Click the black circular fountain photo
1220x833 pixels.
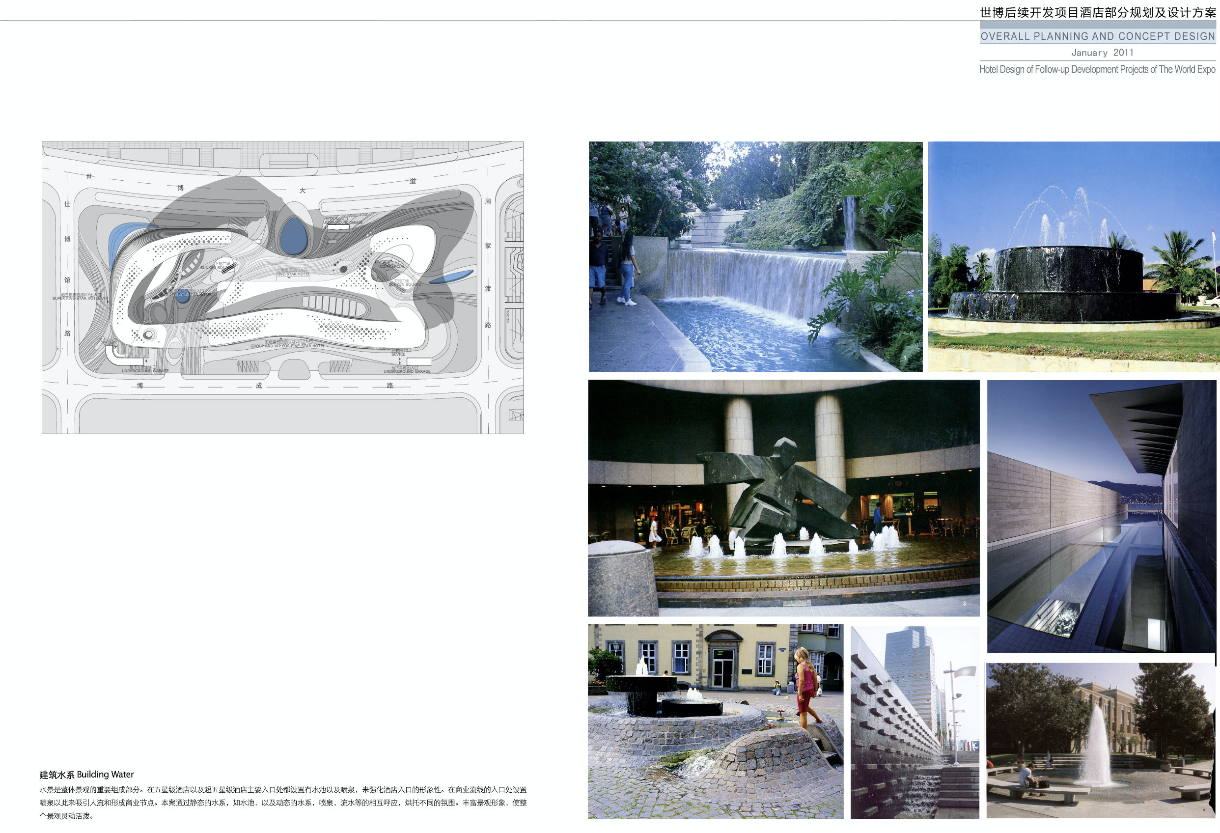tap(1074, 257)
